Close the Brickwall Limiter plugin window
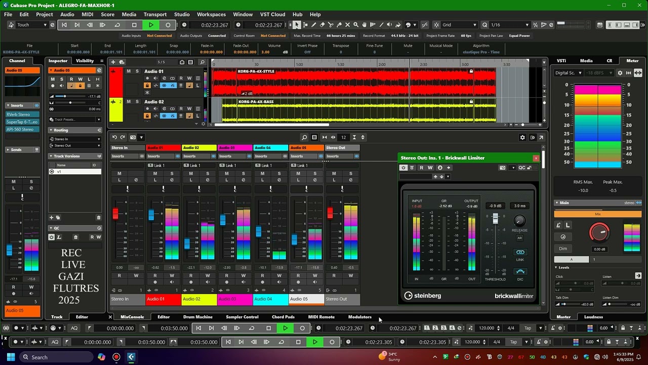The width and height of the screenshot is (648, 365). [x=536, y=158]
